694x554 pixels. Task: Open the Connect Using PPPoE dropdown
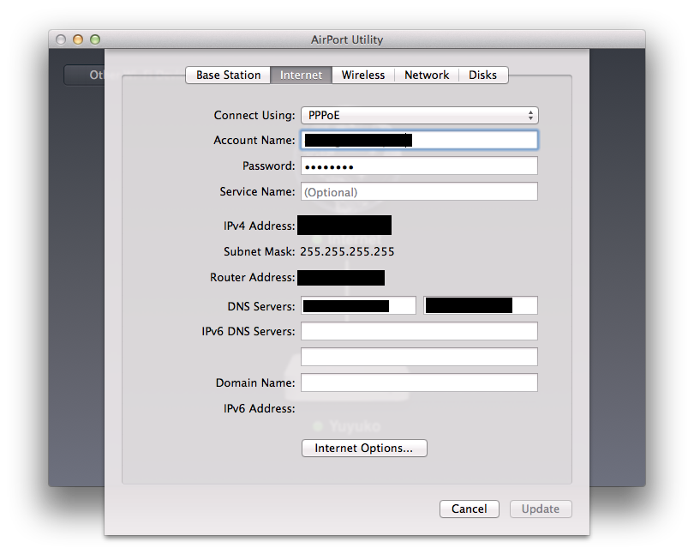click(x=420, y=115)
